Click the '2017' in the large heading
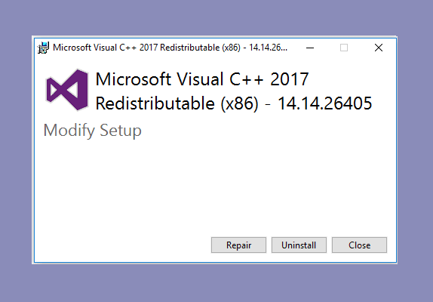The height and width of the screenshot is (302, 433). pyautogui.click(x=289, y=79)
